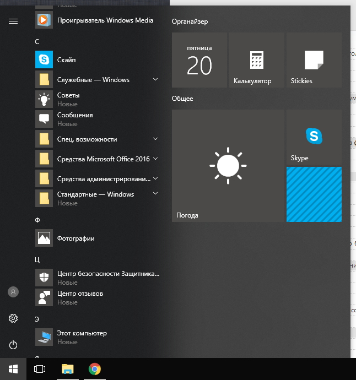Click the blue striped tile under Skype
Viewport: 356px width, 380px height.
coord(314,194)
